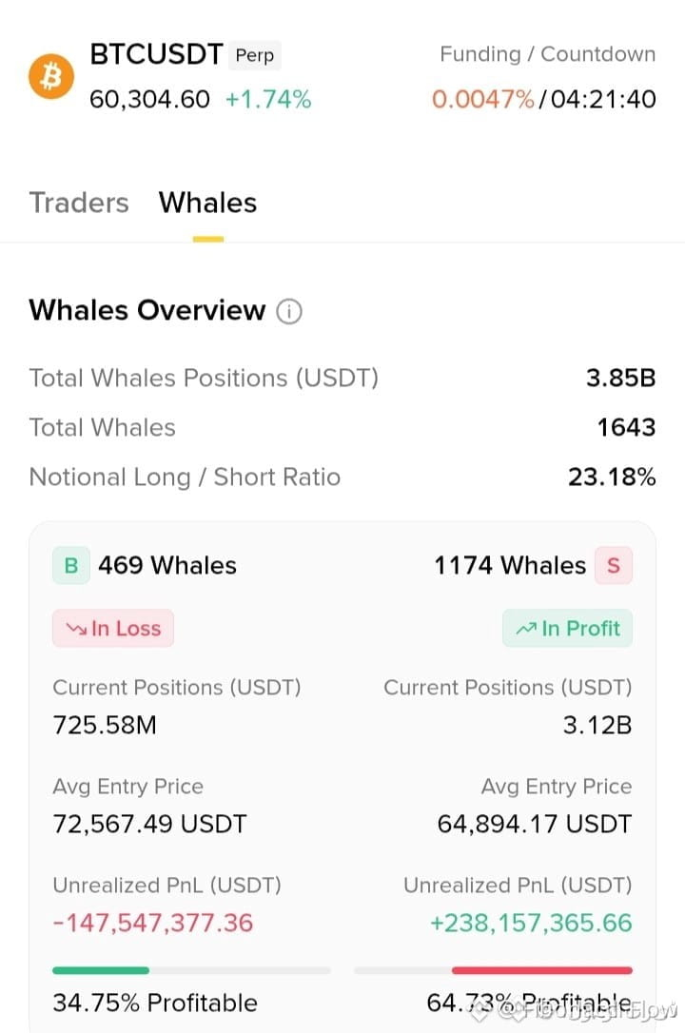Click the 0.0047% funding rate value
Image resolution: width=685 pixels, height=1033 pixels.
pos(482,100)
